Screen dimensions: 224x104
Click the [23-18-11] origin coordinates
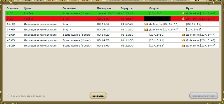pos(157,40)
